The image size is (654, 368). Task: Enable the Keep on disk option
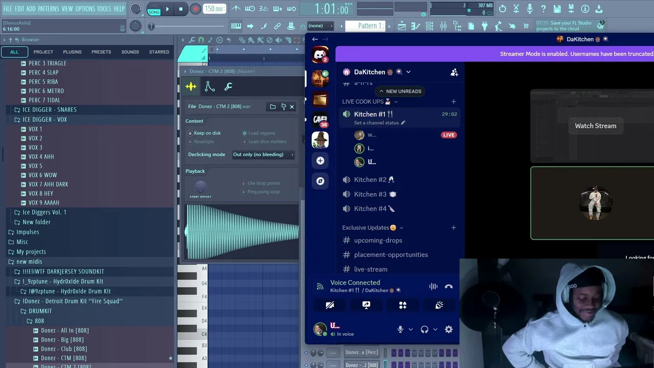pyautogui.click(x=190, y=133)
